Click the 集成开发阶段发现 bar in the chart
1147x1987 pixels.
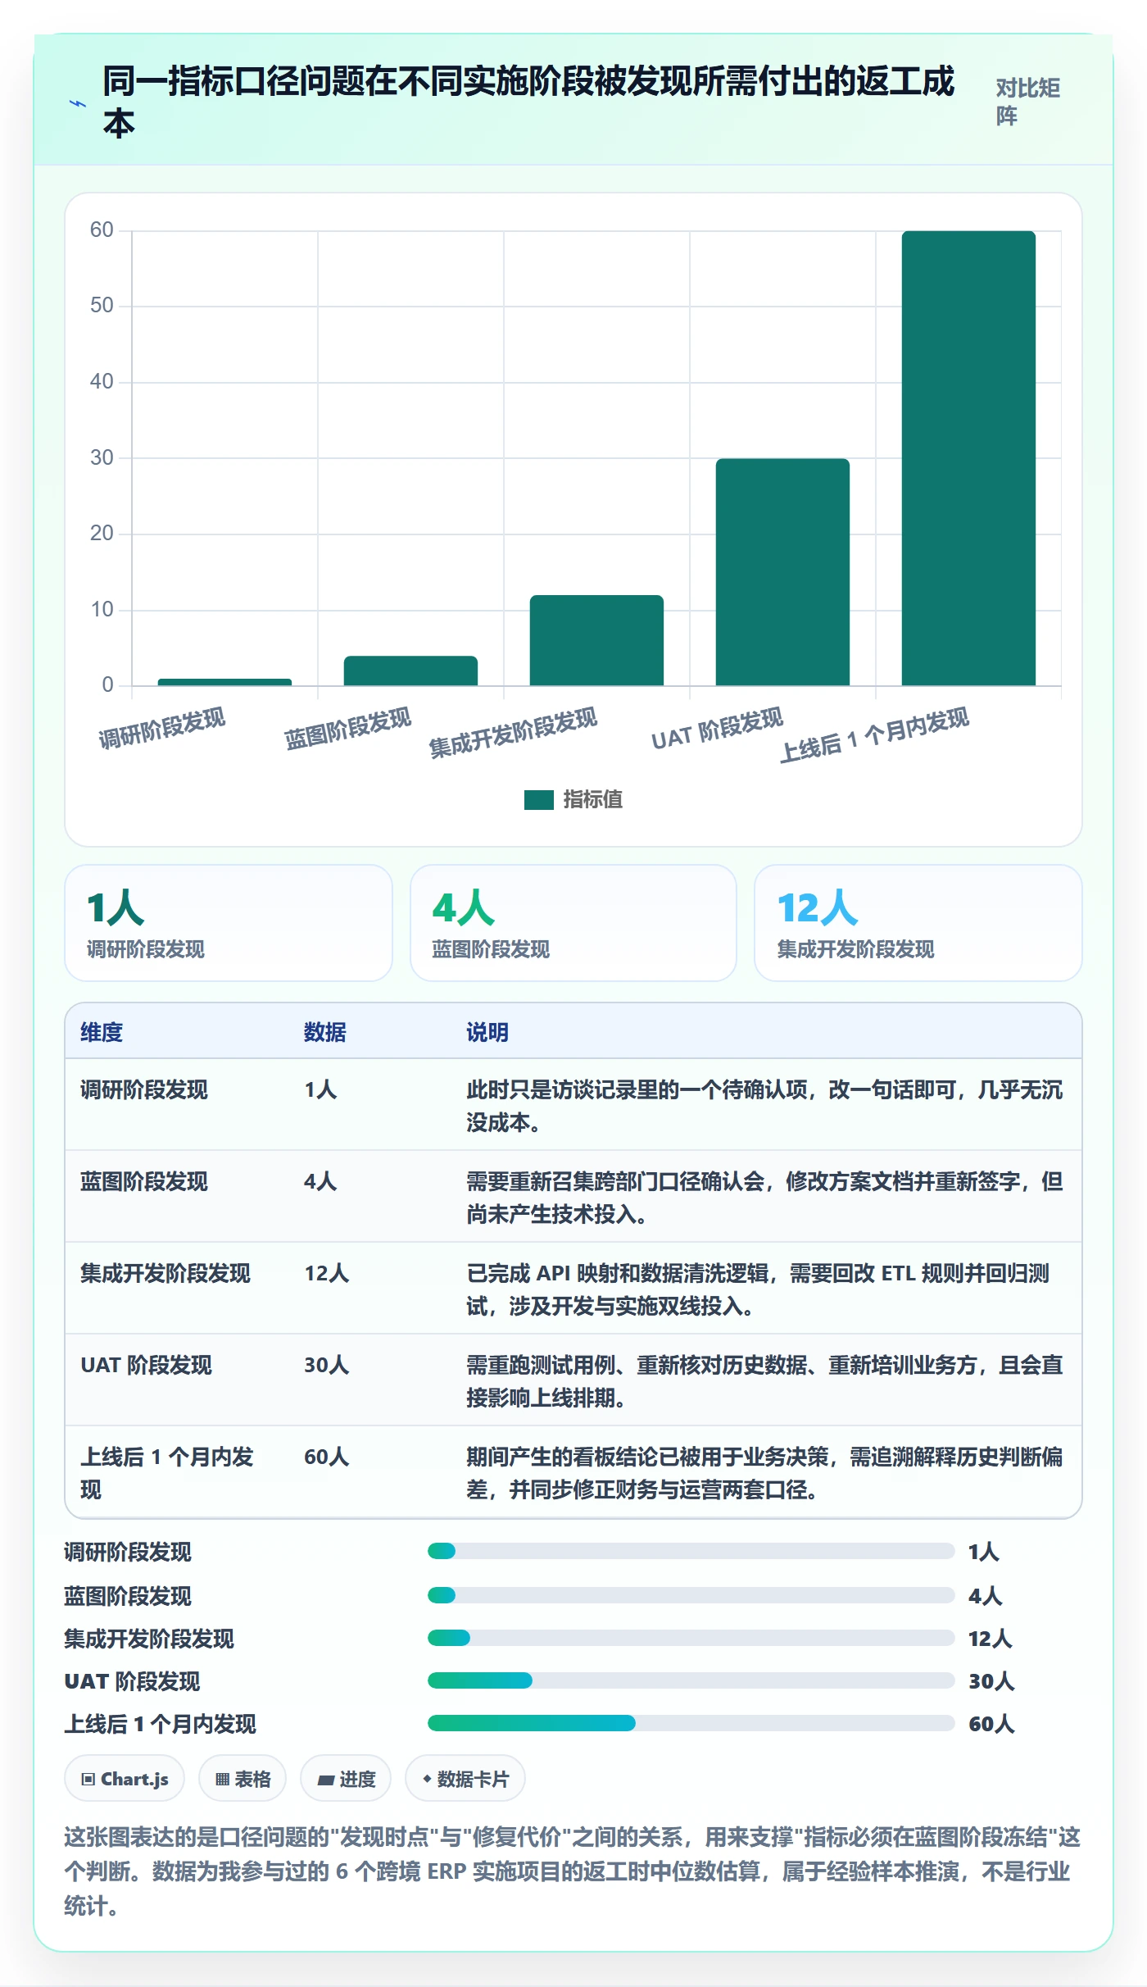[596, 640]
